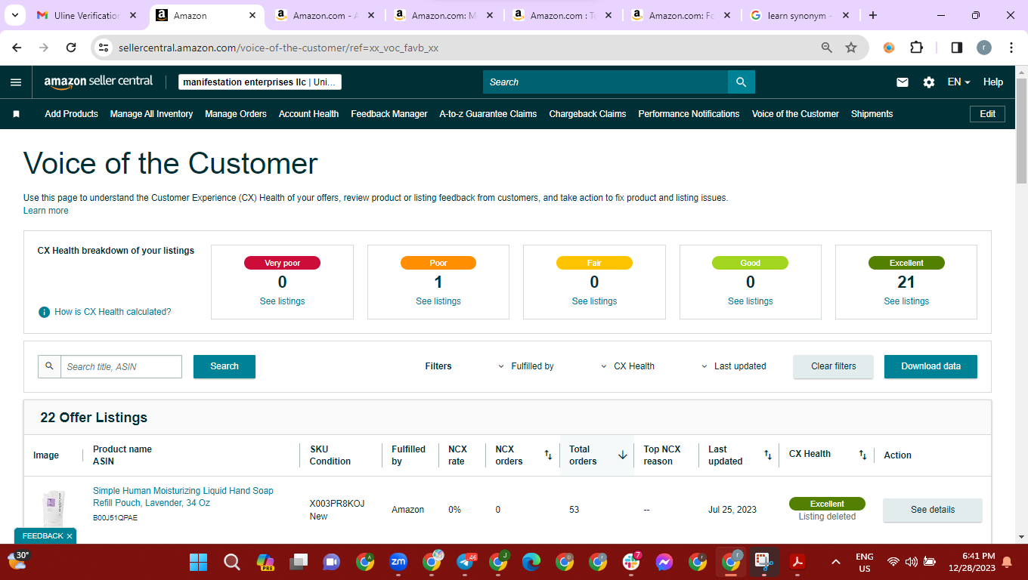
Task: Go back to the previous page
Action: pos(17,48)
